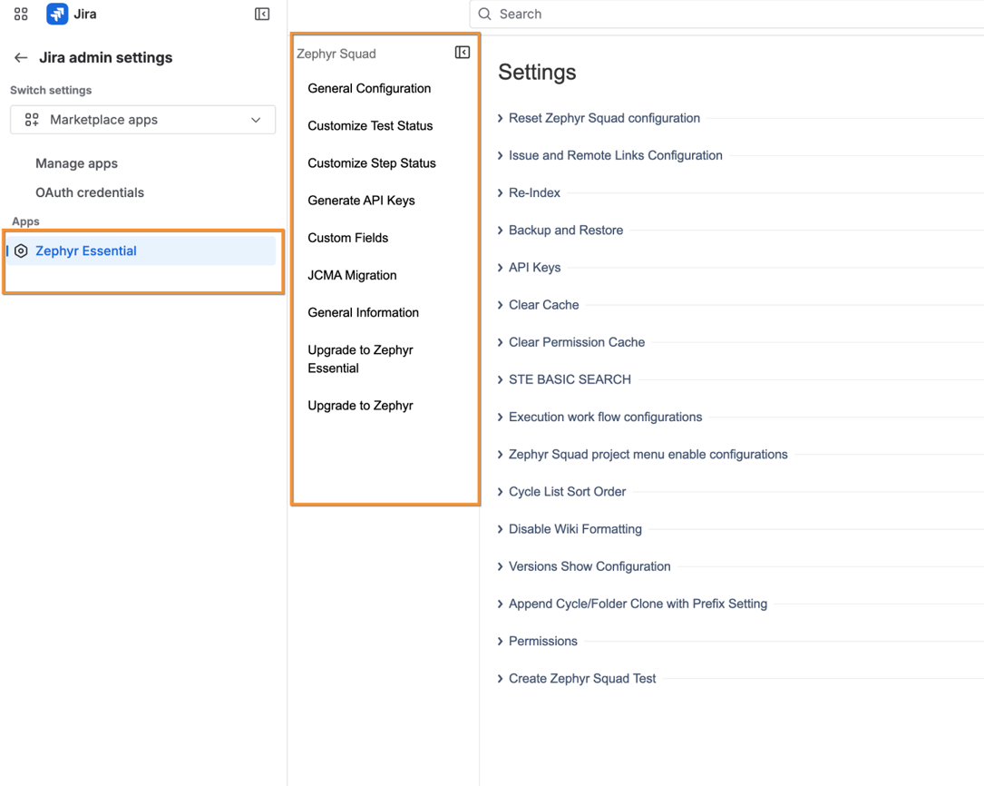The width and height of the screenshot is (984, 786).
Task: Expand the Clear Permission Cache section
Action: pos(576,342)
